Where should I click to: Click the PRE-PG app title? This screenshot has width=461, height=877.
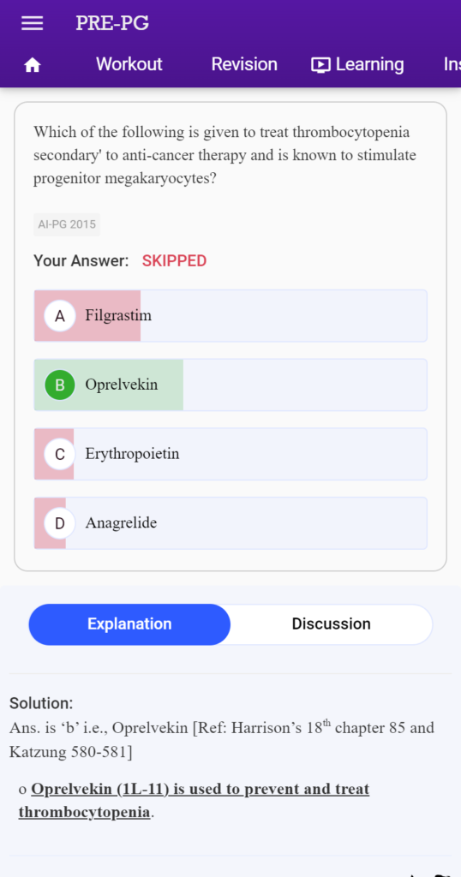(112, 23)
